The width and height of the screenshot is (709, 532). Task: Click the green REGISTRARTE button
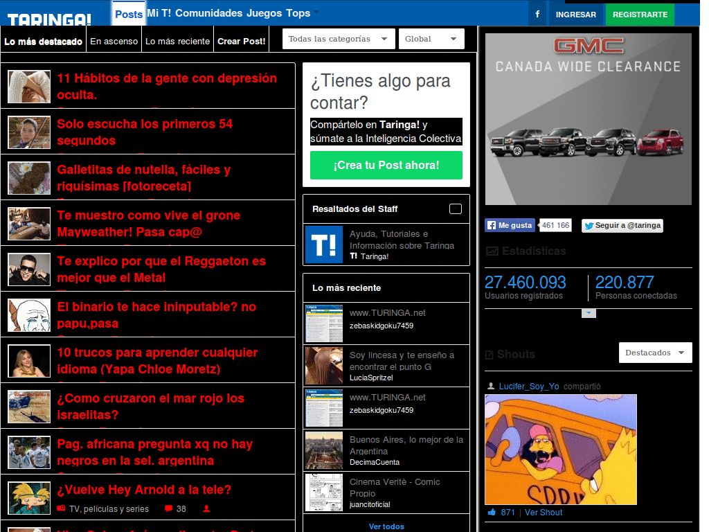[639, 14]
